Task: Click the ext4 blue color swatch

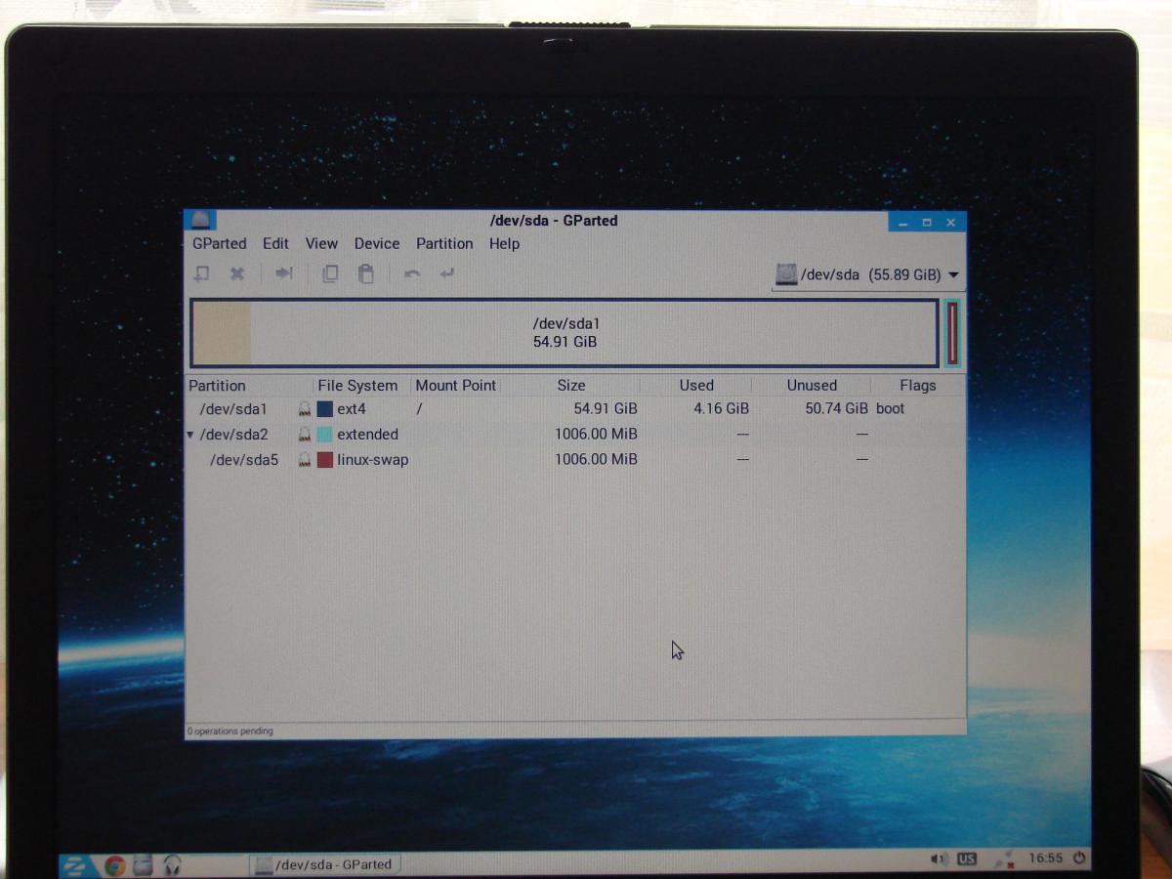Action: [x=325, y=409]
